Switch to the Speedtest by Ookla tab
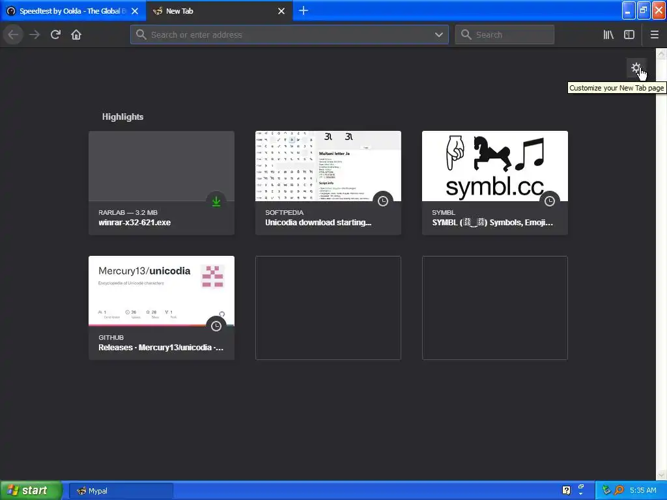This screenshot has height=500, width=667. point(73,11)
